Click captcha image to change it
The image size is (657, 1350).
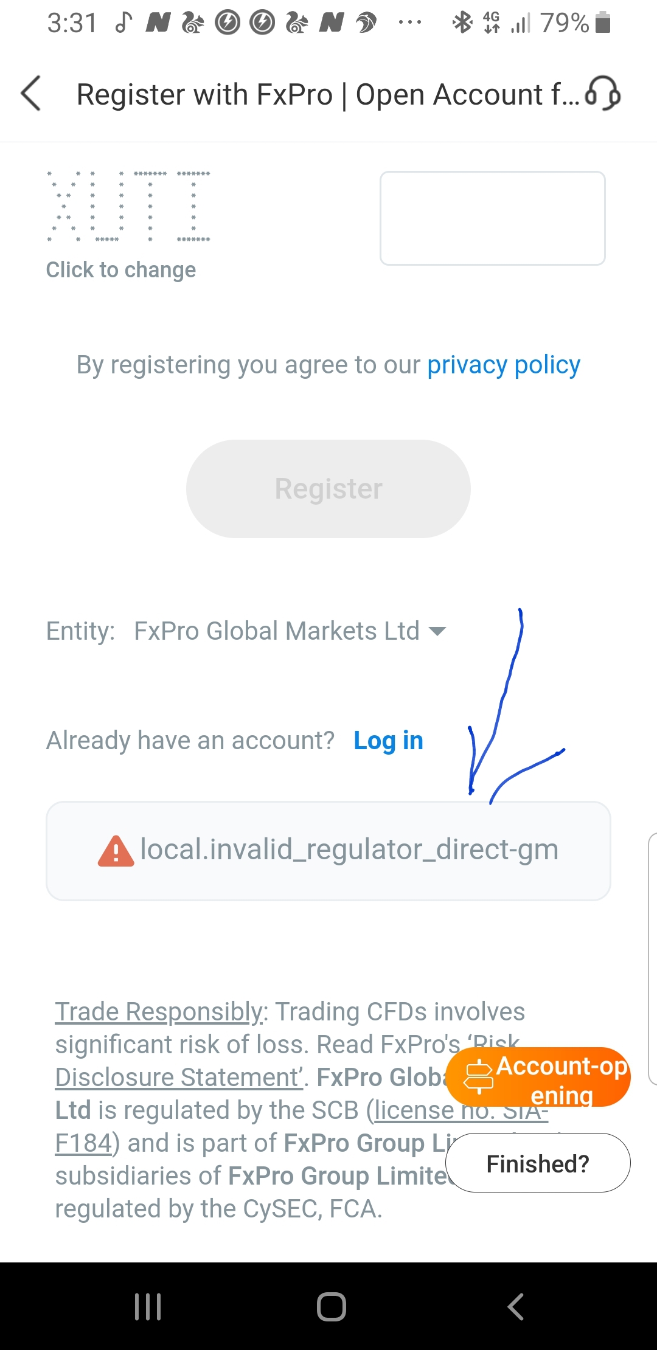pyautogui.click(x=129, y=207)
